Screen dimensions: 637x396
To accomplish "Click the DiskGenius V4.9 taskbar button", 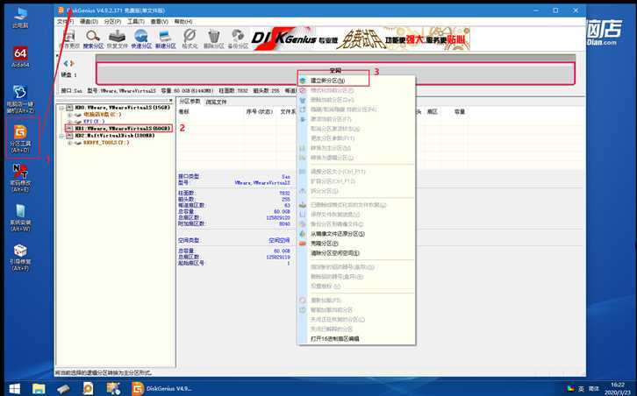I will [161, 389].
